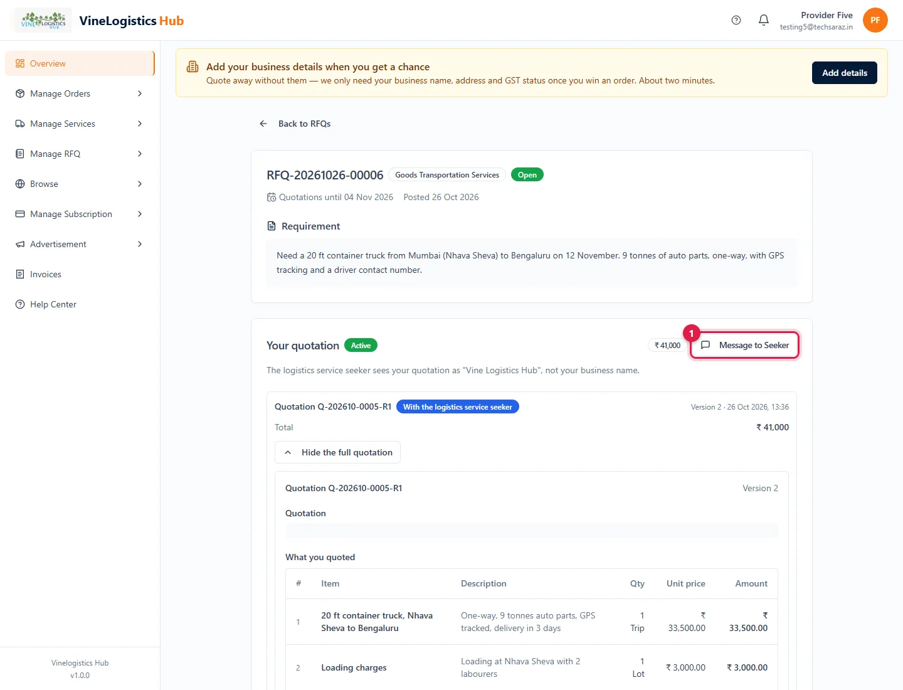
Task: Click the Invoices sidebar icon
Action: coord(20,274)
